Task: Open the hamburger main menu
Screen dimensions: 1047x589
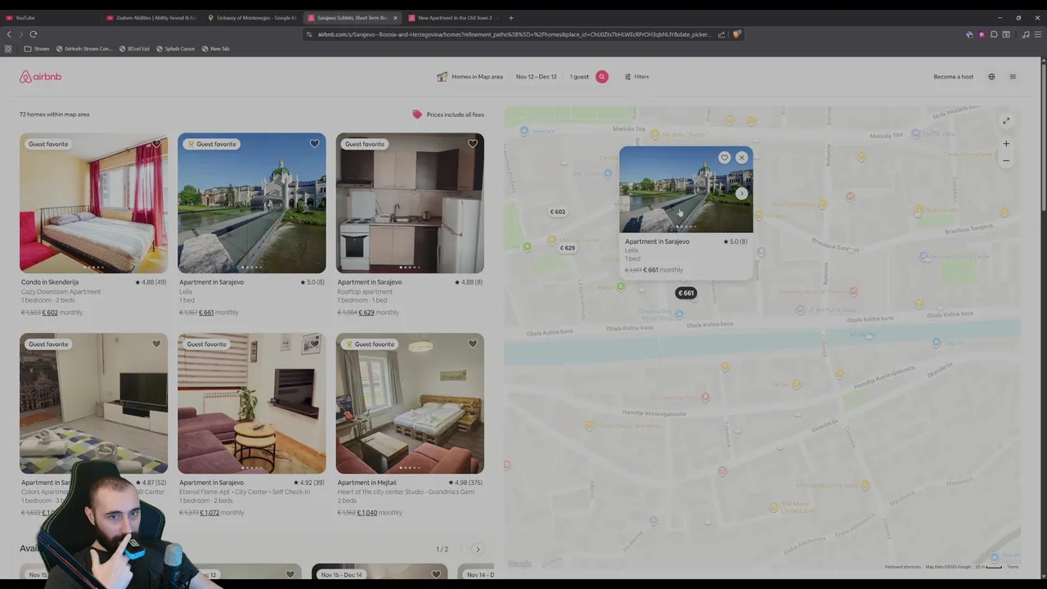Action: [1013, 77]
